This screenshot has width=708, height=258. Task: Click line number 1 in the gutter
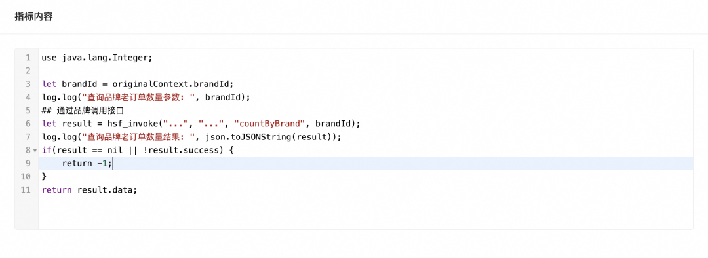tap(28, 58)
